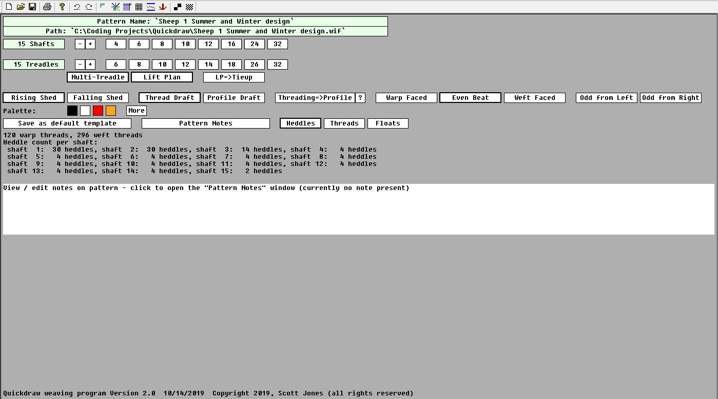This screenshot has width=718, height=399.
Task: Switch to the Threads info tab
Action: tap(344, 123)
